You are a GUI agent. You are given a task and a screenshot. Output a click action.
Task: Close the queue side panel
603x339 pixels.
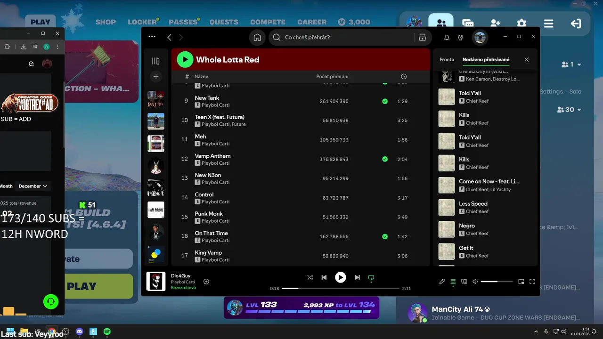click(527, 60)
